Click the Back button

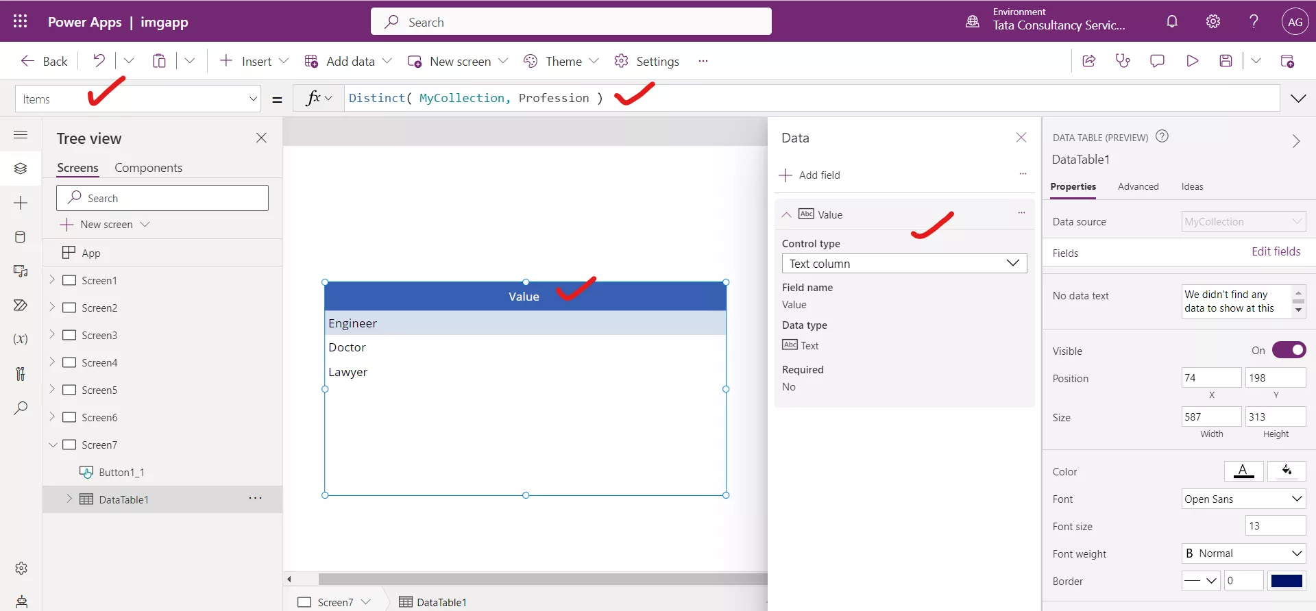[44, 61]
